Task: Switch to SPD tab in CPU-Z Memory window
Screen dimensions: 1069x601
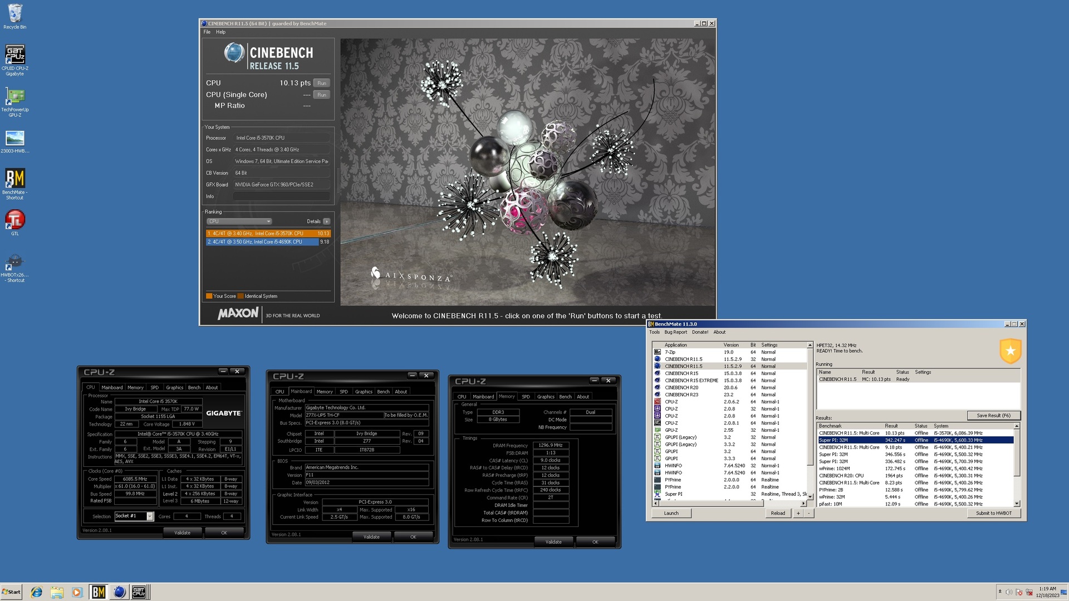Action: 526,397
